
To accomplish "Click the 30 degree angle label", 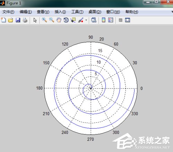I will 135,63.
